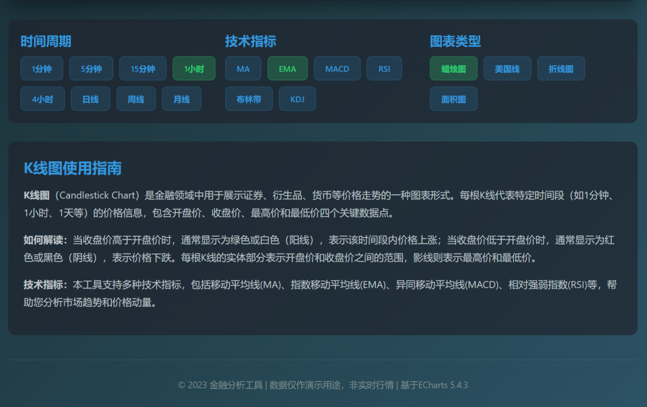Viewport: 647px width, 407px height.
Task: Toggle off the EMA indicator
Action: [x=287, y=68]
